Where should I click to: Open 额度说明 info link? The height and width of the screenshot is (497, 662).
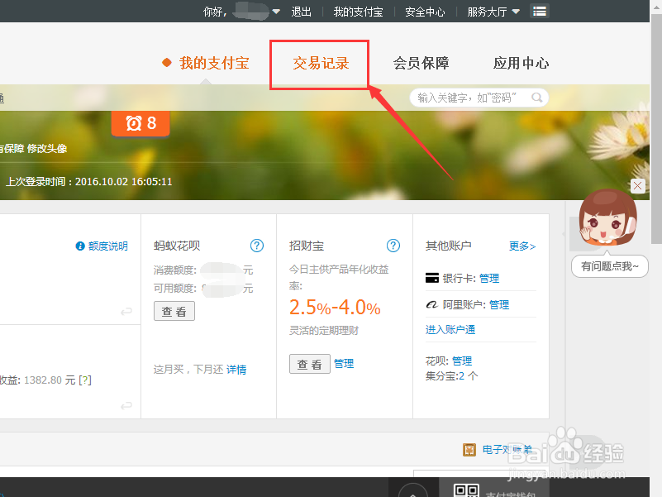click(x=102, y=246)
